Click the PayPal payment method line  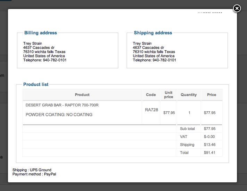coord(34,174)
